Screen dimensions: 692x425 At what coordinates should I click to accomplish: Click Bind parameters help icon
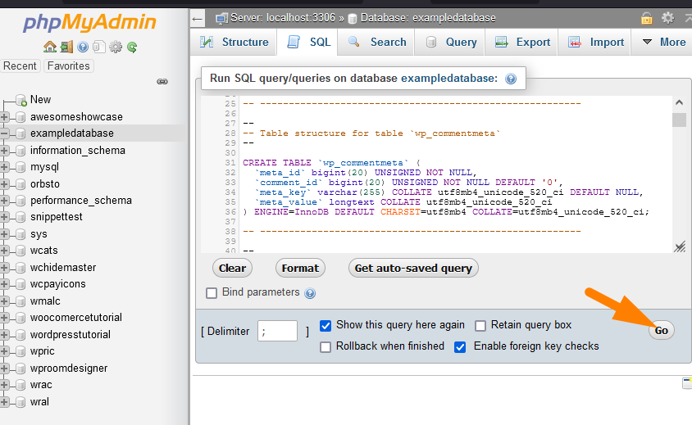click(310, 293)
